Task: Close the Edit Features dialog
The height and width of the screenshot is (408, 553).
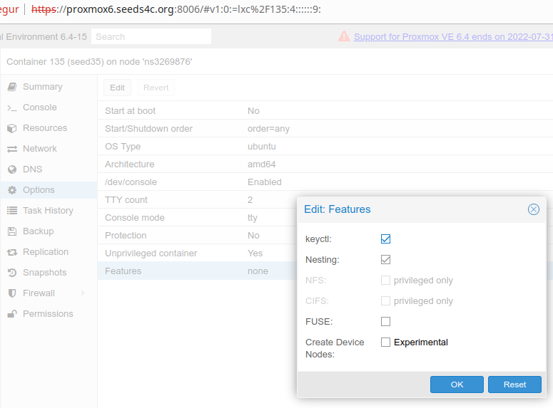Action: coord(533,209)
